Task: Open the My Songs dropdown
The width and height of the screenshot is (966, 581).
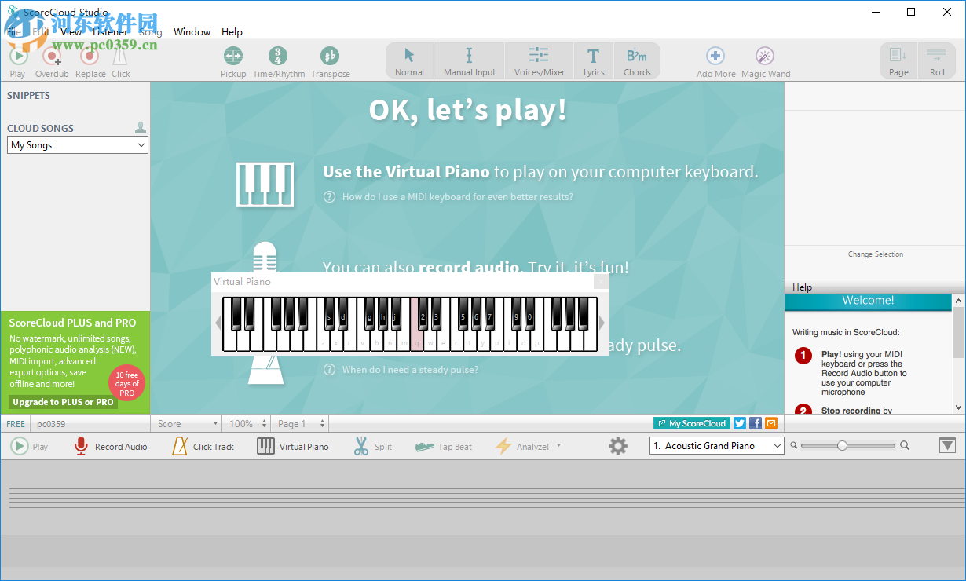Action: [76, 144]
